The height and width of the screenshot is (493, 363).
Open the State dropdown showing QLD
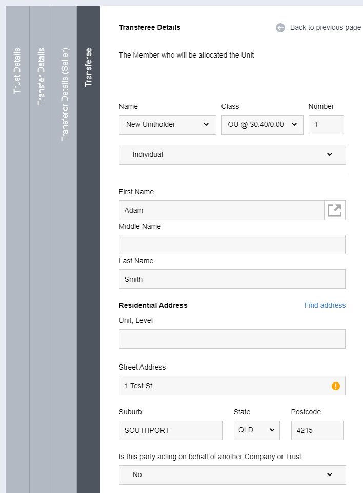point(256,430)
